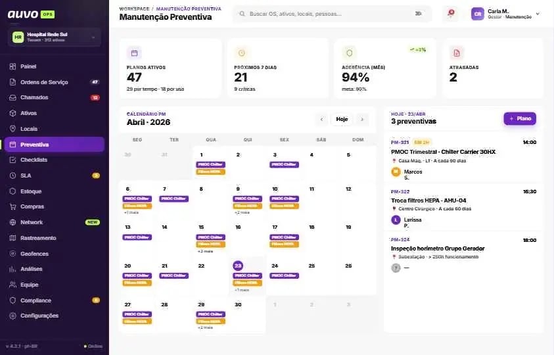Image resolution: width=554 pixels, height=355 pixels.
Task: Click orange Filtros HEPA event on April 1
Action: coord(210,172)
